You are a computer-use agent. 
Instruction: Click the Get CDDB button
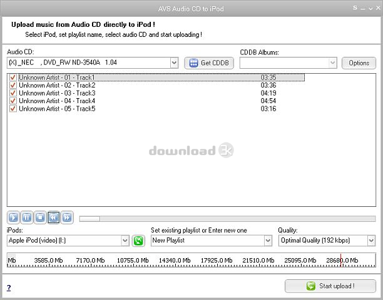pyautogui.click(x=209, y=63)
